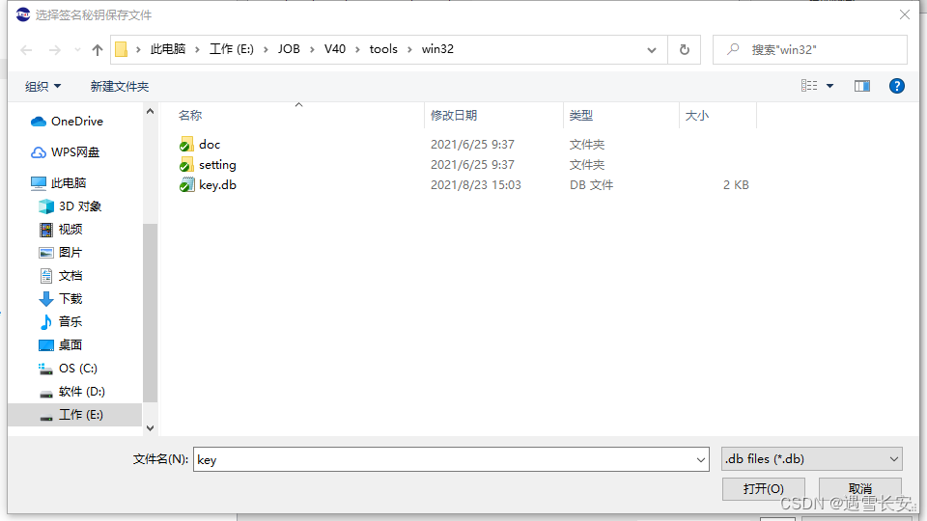
Task: Click win32 in address breadcrumb
Action: 438,49
